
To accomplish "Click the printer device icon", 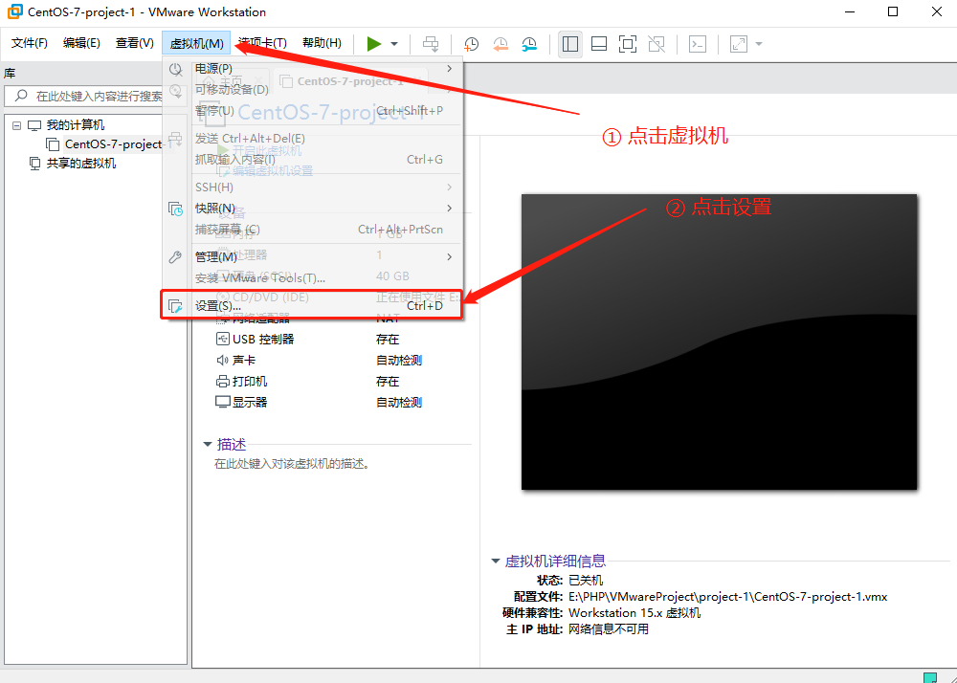I will pos(223,382).
